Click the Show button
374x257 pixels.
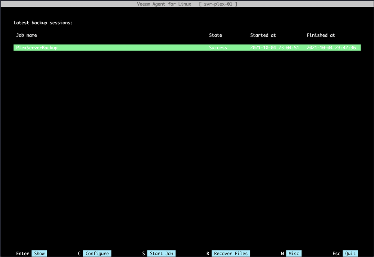click(39, 253)
